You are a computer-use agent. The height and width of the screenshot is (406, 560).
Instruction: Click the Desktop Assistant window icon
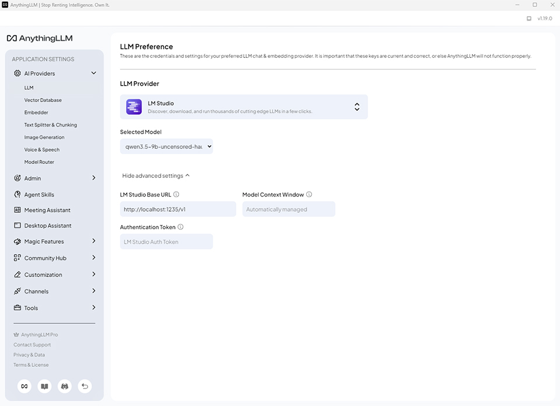point(17,225)
